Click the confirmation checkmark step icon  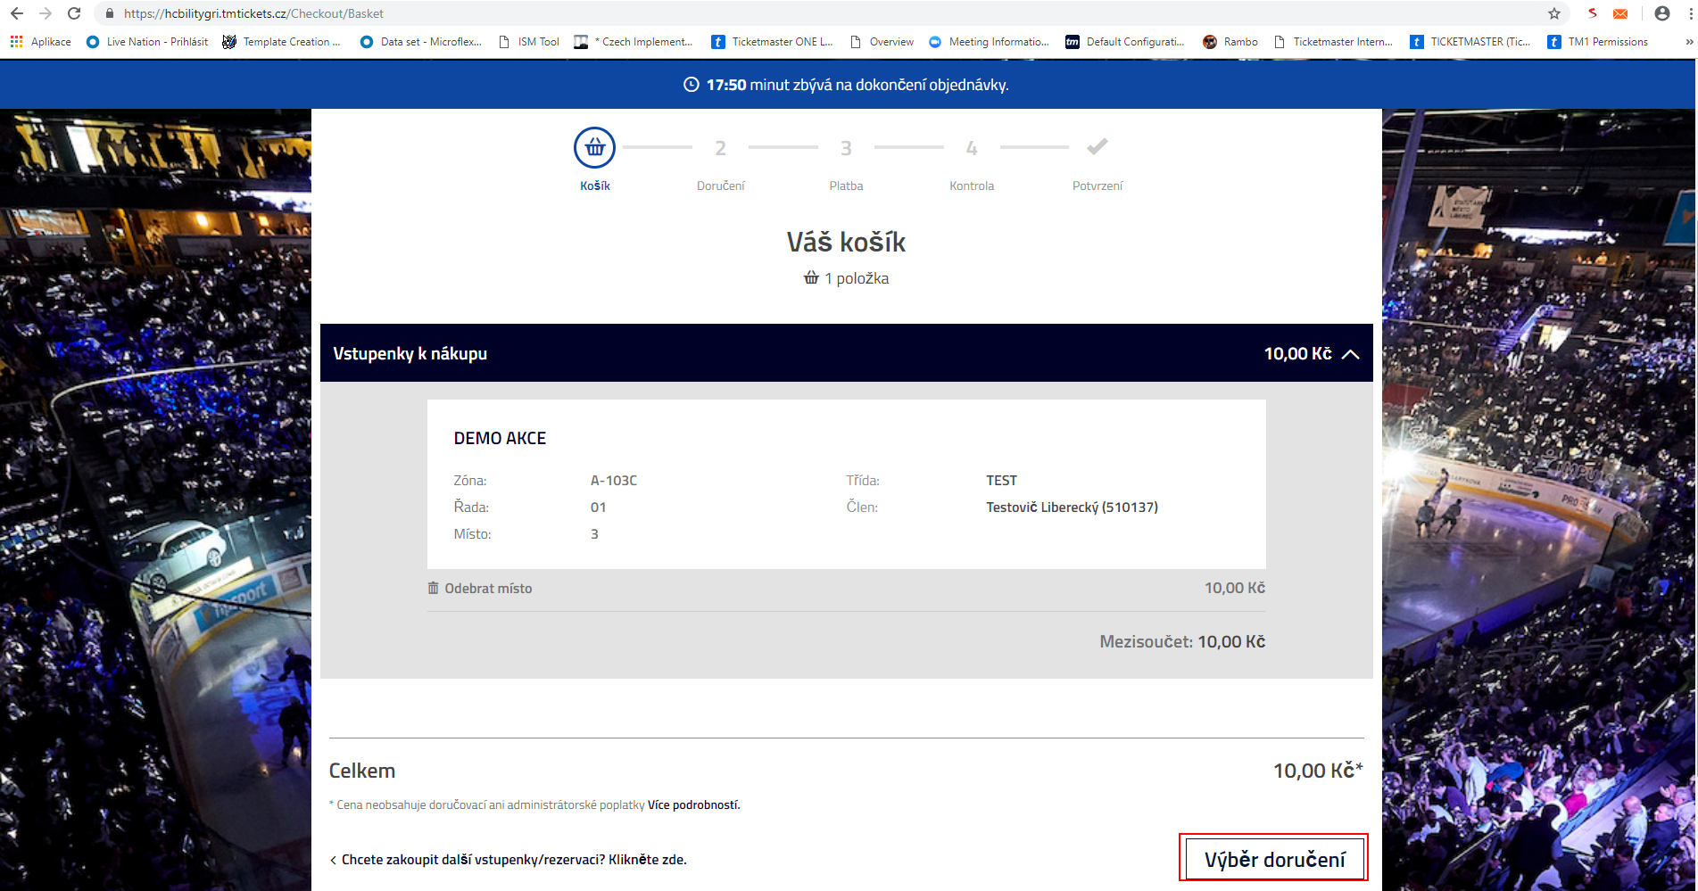coord(1097,147)
